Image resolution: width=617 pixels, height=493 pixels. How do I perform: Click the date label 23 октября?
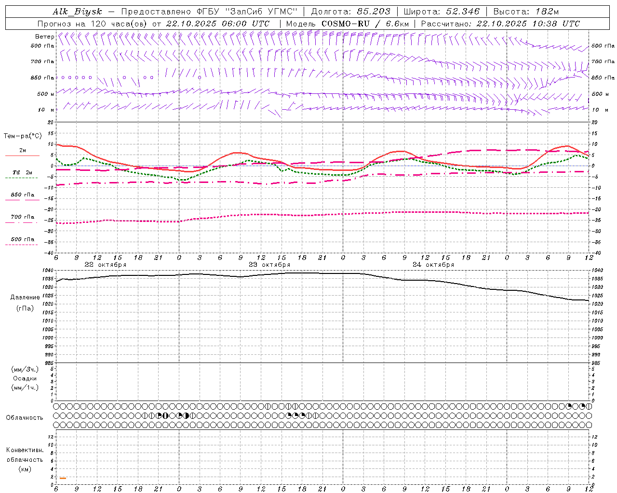[x=269, y=265]
